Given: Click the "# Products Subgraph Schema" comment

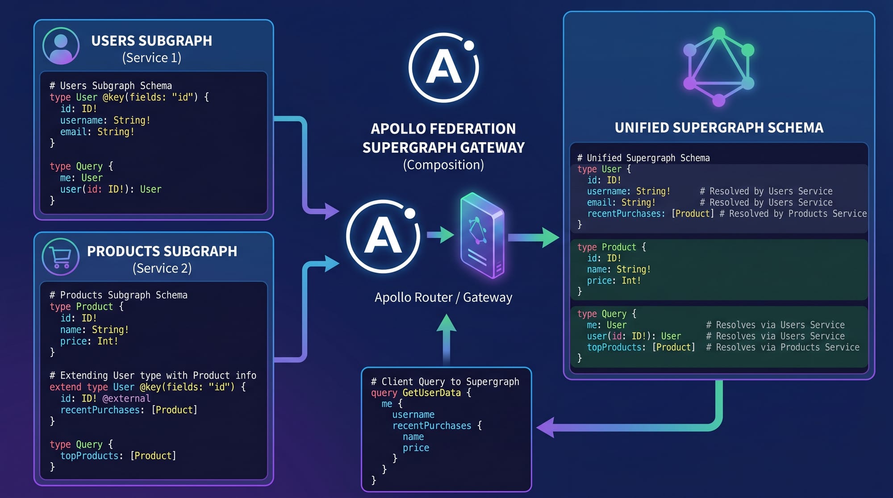Looking at the screenshot, I should pos(118,295).
